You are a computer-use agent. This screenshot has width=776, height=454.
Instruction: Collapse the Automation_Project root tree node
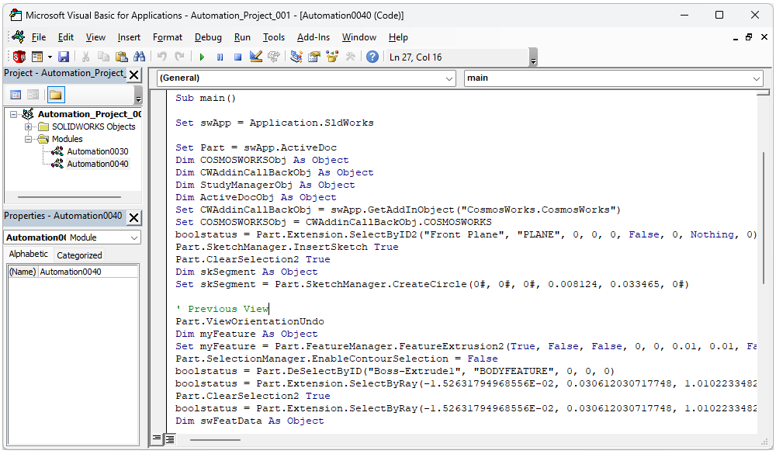coord(14,114)
